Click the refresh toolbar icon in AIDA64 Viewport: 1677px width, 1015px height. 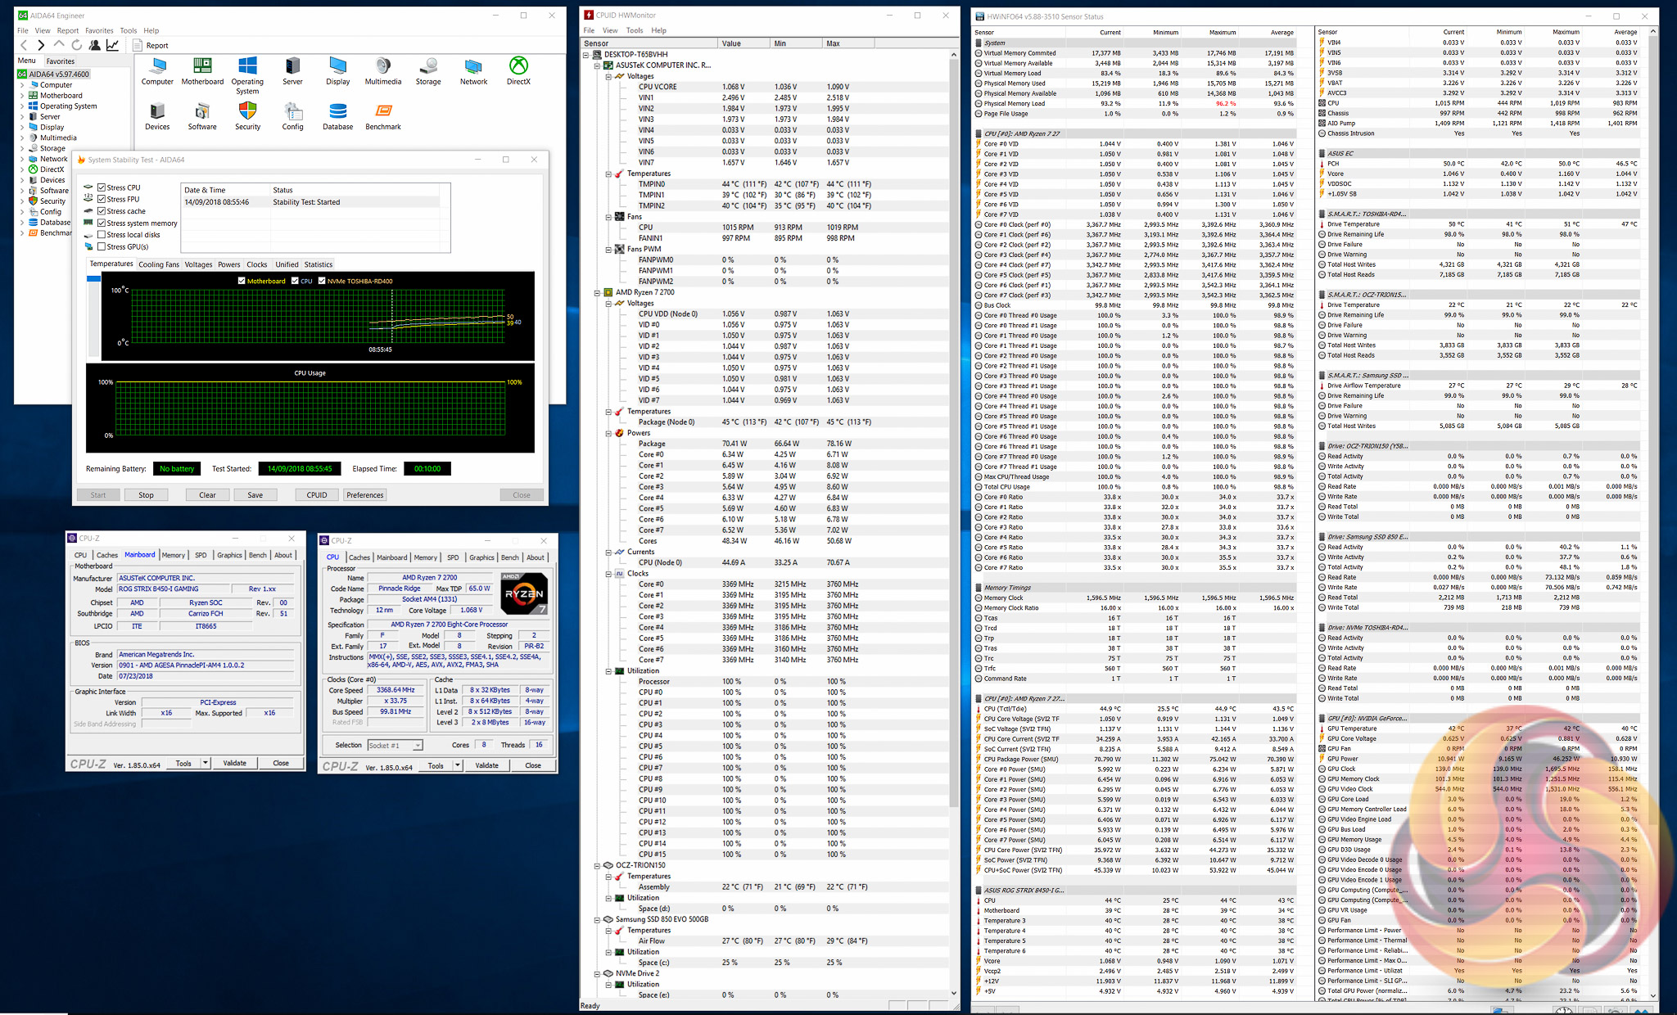(76, 45)
